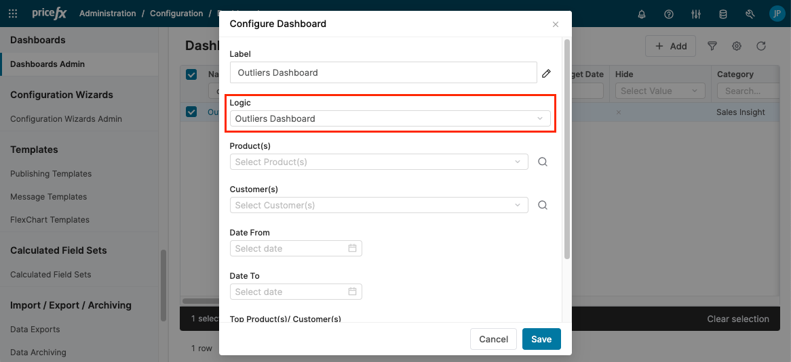
Task: Open the help question mark icon
Action: [669, 14]
